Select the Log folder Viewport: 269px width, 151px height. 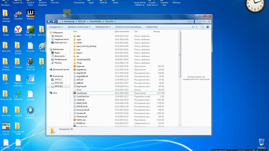(78, 49)
